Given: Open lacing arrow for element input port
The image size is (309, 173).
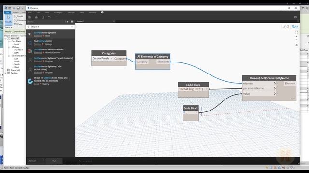Looking at the screenshot, I should click(x=275, y=83).
